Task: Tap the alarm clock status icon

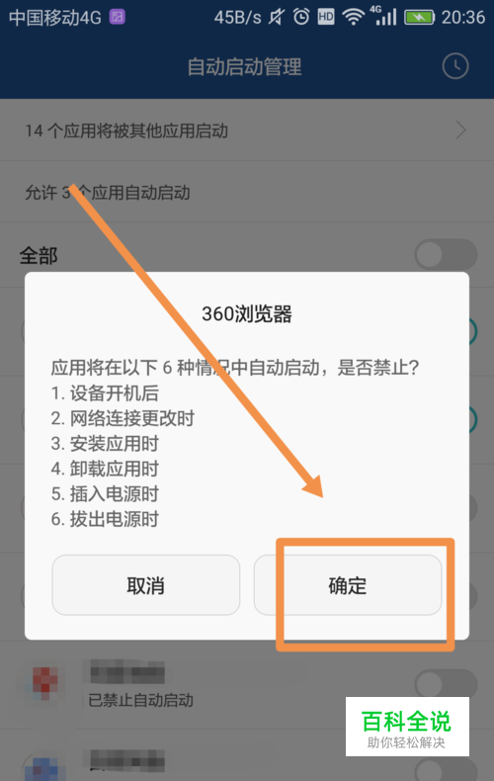Action: (x=300, y=18)
